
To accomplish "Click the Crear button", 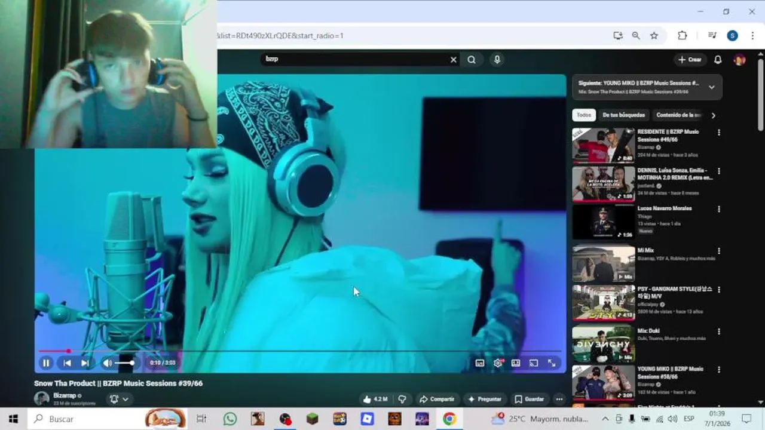I will (690, 60).
